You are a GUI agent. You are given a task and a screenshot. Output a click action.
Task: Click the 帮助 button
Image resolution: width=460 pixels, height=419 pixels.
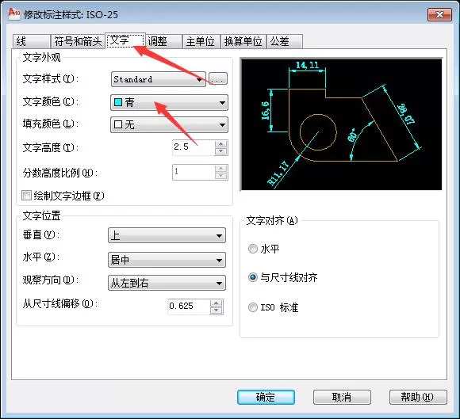(418, 398)
